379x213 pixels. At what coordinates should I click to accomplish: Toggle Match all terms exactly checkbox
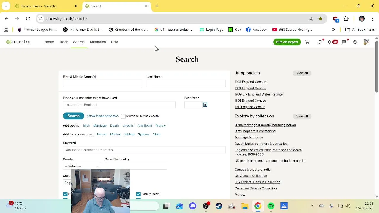123,116
